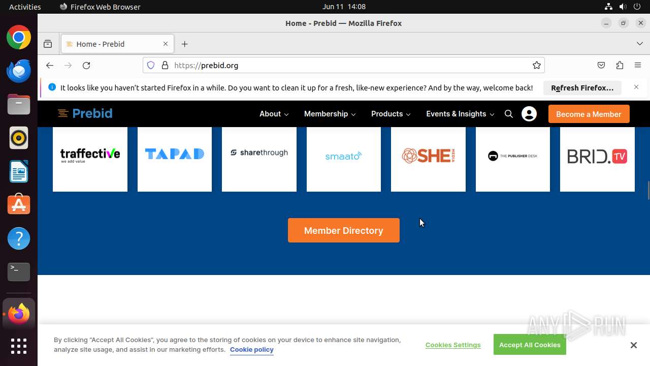Show Applications grid in dock
The height and width of the screenshot is (366, 650).
19,346
